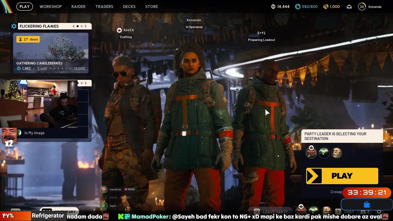The width and height of the screenshot is (393, 221).
Task: Click the second avatar in destination panel
Action: pos(324,153)
